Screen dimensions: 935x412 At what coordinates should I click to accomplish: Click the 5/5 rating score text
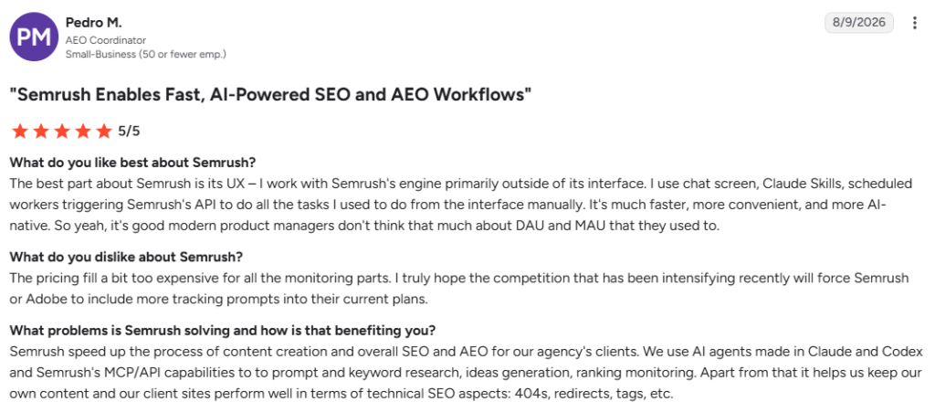(x=129, y=132)
